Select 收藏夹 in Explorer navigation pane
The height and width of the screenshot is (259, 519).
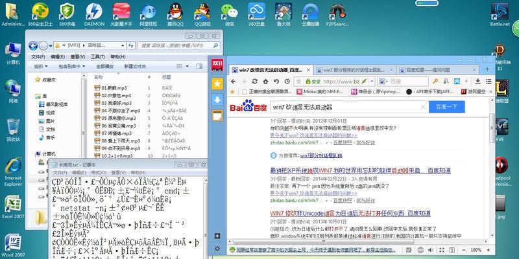pyautogui.click(x=45, y=80)
